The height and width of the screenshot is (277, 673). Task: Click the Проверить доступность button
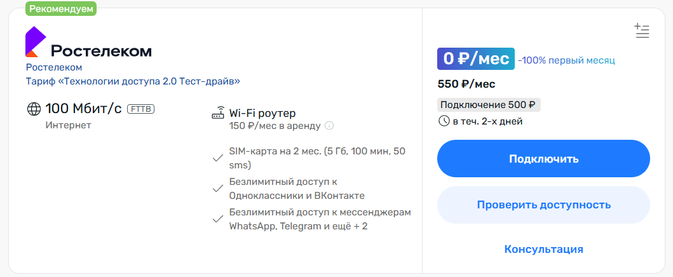point(543,205)
